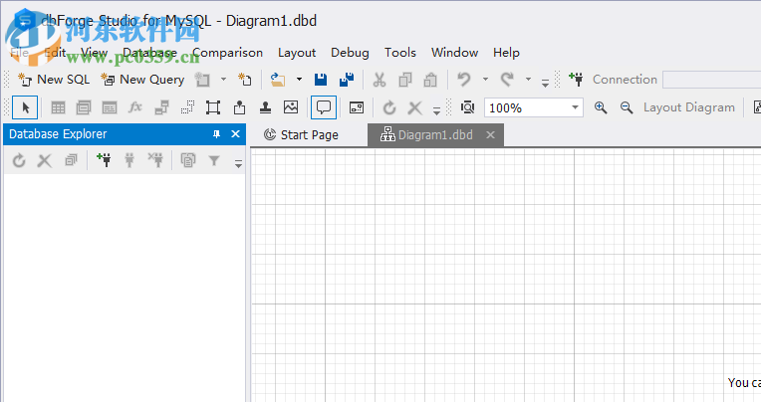Open the Layout Diagram command

point(688,107)
